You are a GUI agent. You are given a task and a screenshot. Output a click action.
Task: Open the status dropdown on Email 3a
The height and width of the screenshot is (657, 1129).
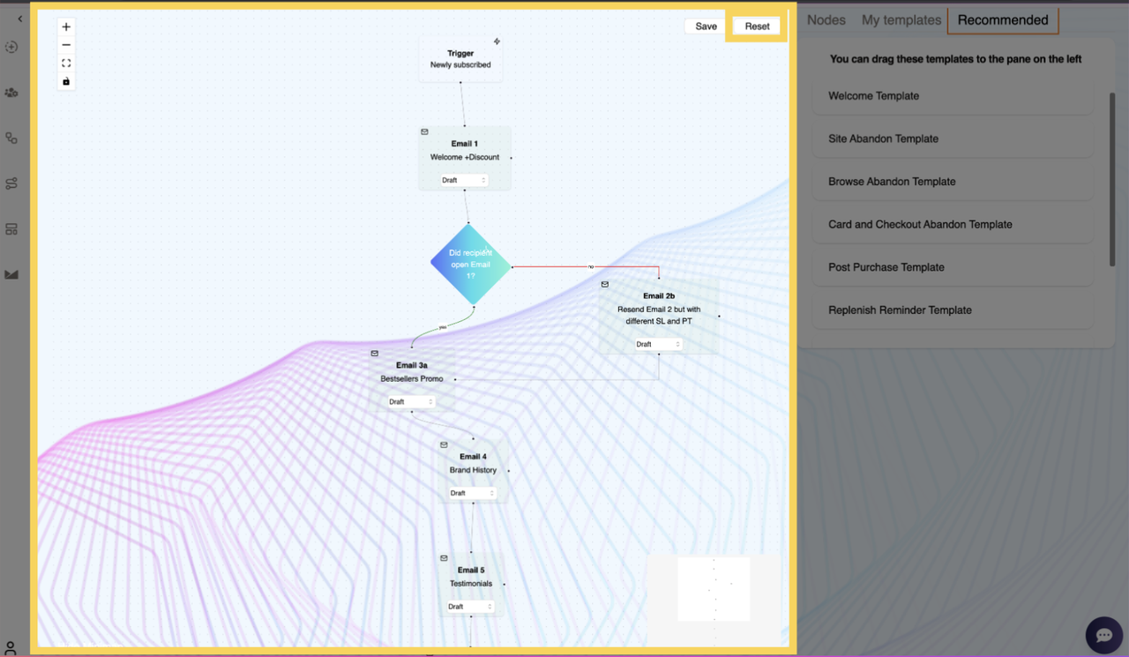coord(411,401)
